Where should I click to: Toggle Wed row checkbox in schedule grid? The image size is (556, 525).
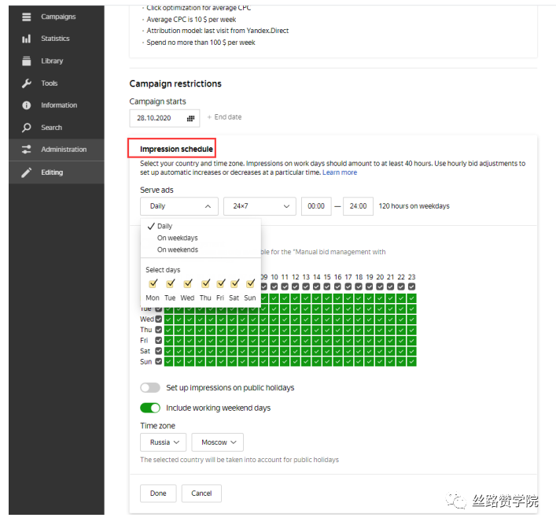159,319
